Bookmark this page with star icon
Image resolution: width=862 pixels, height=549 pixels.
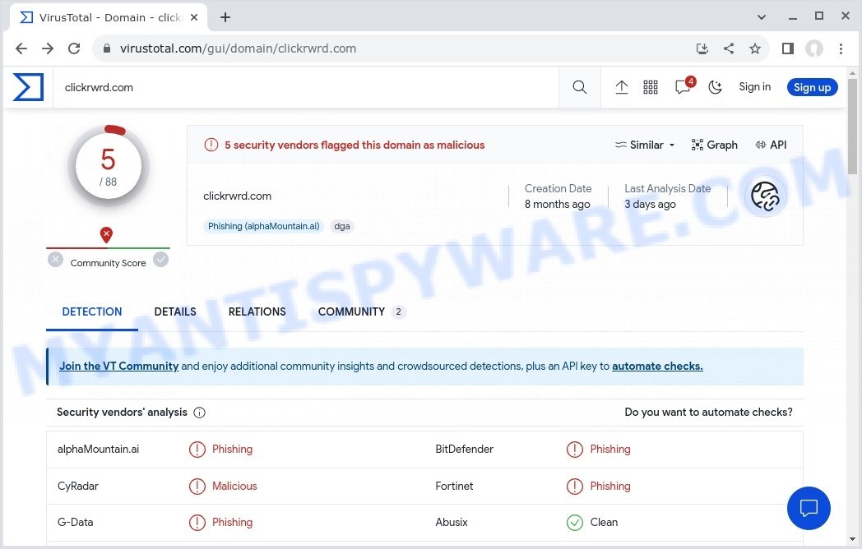click(x=755, y=48)
